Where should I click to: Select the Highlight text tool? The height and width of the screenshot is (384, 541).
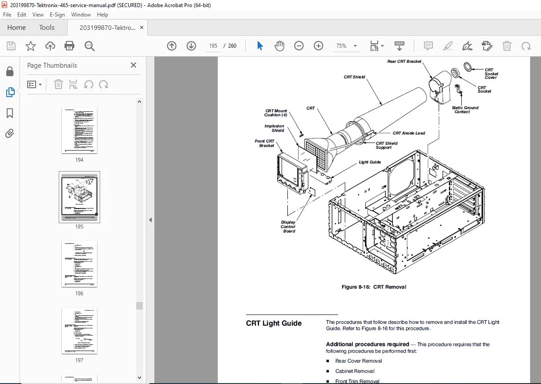click(x=448, y=46)
